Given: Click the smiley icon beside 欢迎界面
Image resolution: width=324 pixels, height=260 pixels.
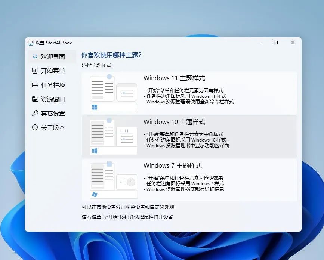Looking at the screenshot, I should (35, 56).
